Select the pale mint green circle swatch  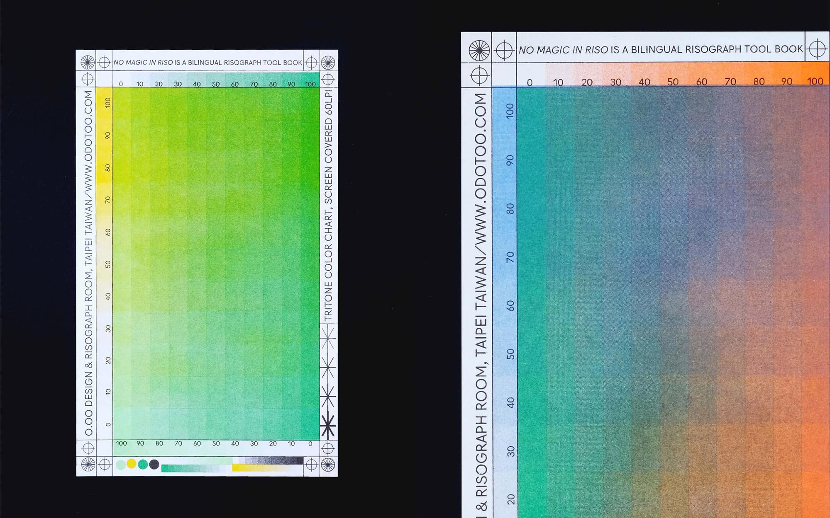click(121, 465)
